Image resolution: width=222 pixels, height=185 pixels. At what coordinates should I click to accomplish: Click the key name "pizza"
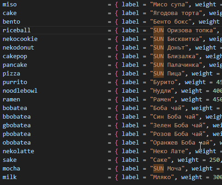point(11,74)
